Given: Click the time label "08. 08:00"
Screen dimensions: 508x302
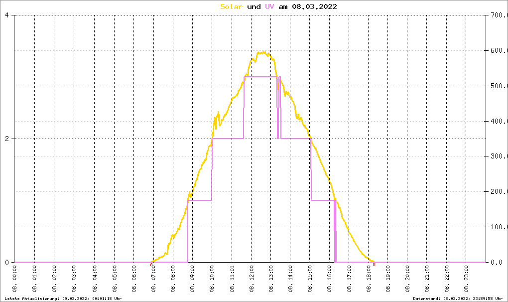Looking at the screenshot, I should 173,279.
